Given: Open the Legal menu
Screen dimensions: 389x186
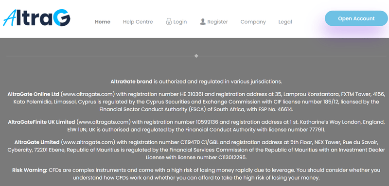Looking at the screenshot, I should point(285,22).
